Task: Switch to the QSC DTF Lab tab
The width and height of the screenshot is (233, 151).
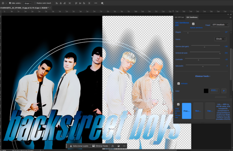Action: tap(179, 17)
